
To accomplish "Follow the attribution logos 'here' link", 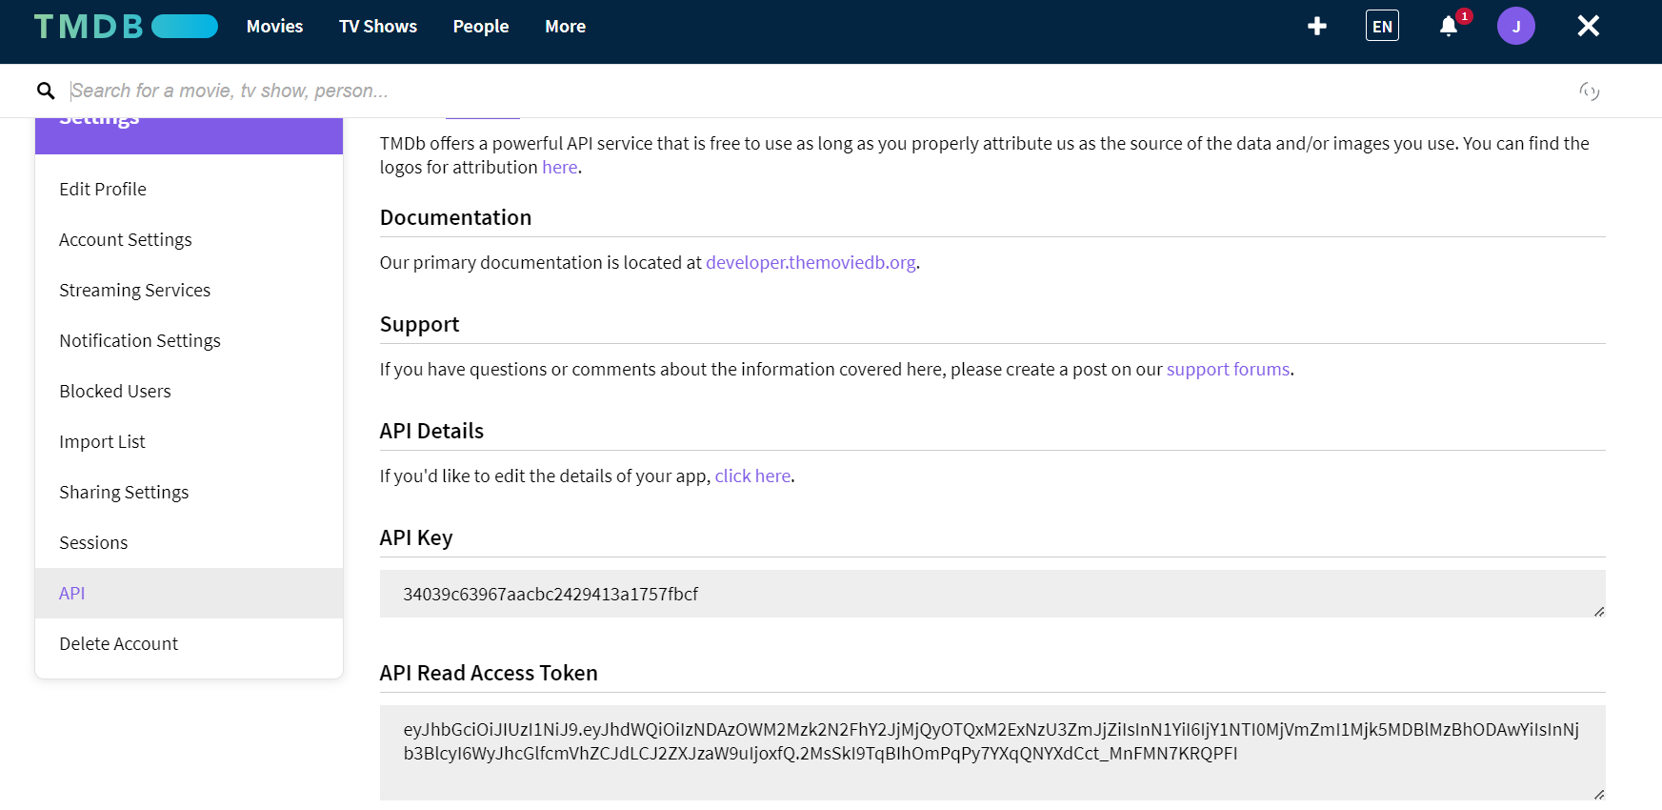I will (x=560, y=167).
